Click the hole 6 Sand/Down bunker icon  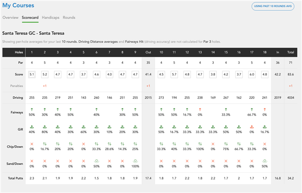pyautogui.click(x=97, y=160)
